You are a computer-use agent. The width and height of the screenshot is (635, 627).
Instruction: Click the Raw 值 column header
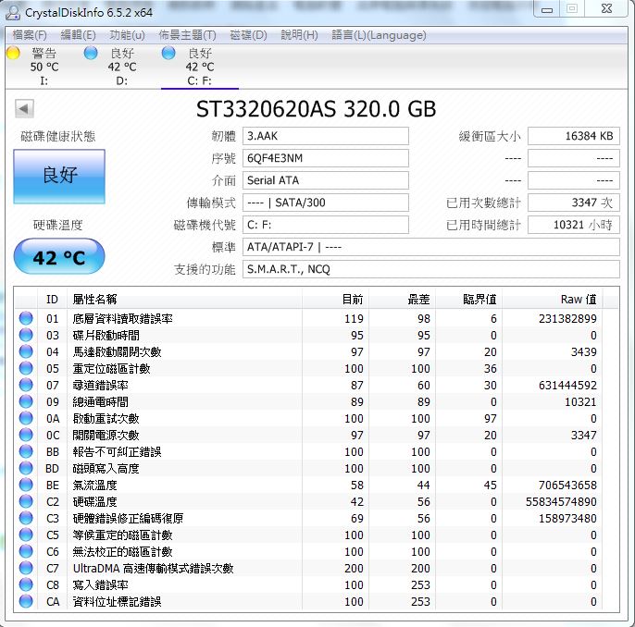(552, 300)
